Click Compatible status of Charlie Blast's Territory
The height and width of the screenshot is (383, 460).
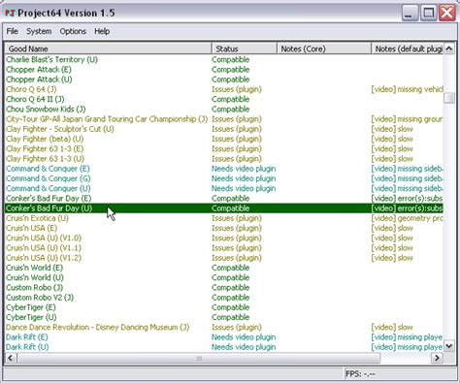(230, 59)
